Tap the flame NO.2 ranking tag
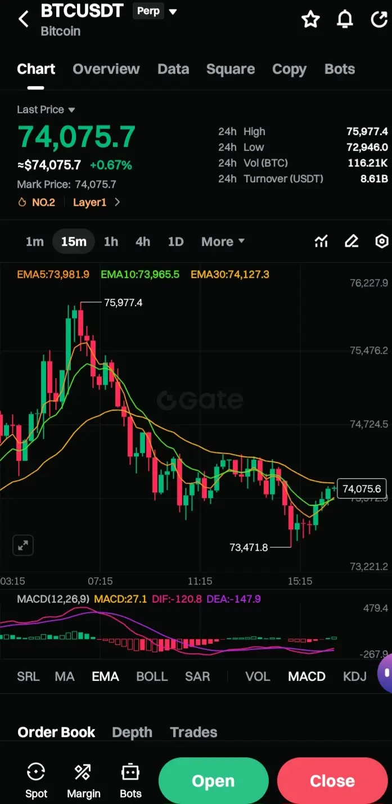Viewport: 392px width, 804px height. click(37, 202)
